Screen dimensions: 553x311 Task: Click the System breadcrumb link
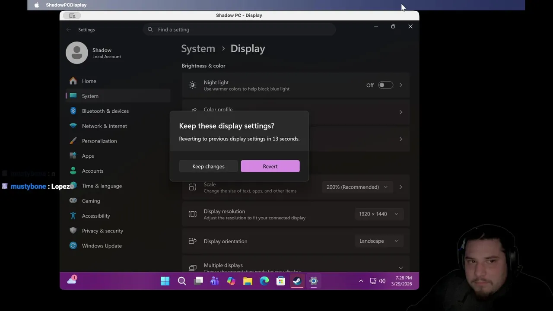(x=198, y=48)
